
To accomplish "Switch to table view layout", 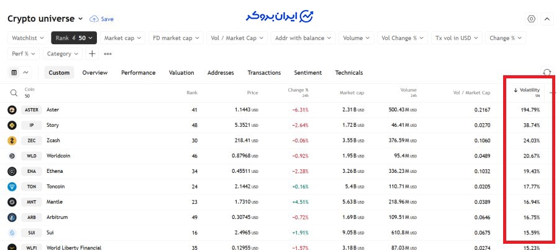I will point(14,73).
